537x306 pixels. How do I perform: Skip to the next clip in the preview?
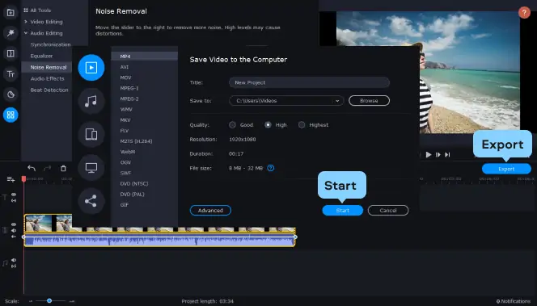pos(447,154)
